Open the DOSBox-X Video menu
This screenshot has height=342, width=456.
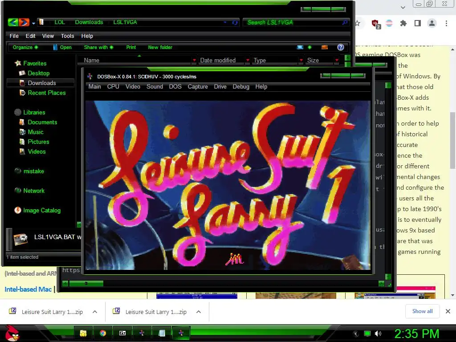(x=133, y=87)
